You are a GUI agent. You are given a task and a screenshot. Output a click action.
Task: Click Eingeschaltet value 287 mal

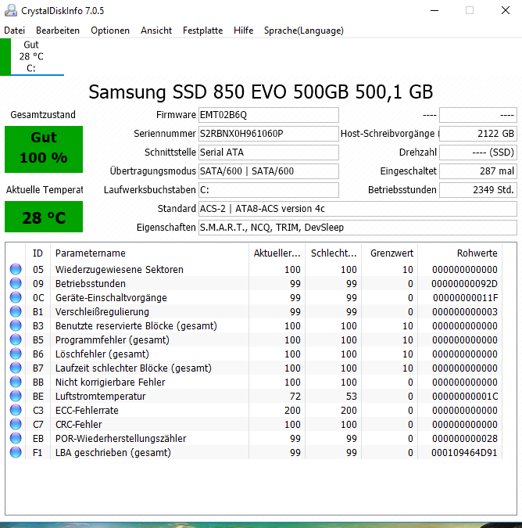pos(478,171)
